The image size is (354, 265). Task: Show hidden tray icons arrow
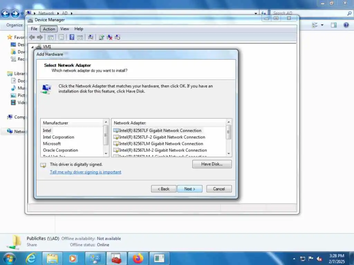pos(294,259)
